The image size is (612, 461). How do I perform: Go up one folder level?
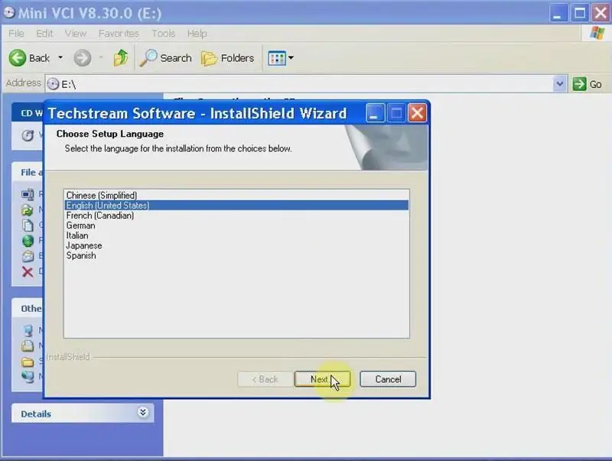pyautogui.click(x=121, y=58)
